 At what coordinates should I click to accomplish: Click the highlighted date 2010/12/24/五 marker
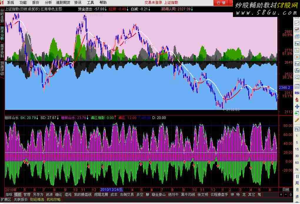tap(111, 190)
